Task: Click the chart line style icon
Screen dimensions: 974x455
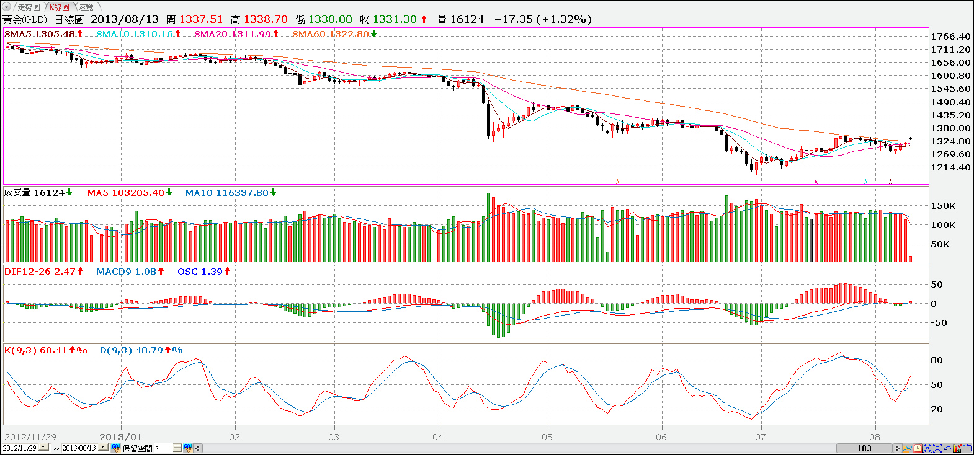Action: 907,448
